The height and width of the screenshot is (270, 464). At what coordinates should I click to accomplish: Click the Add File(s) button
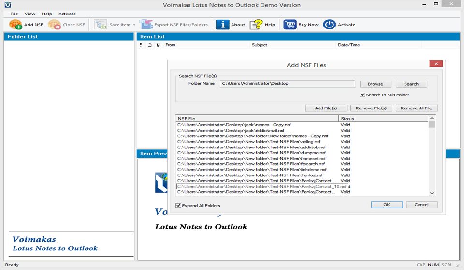(326, 108)
